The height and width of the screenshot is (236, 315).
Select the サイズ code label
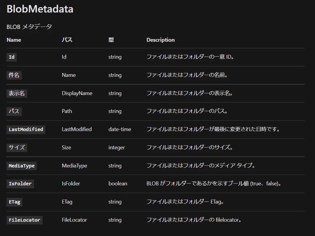17,147
